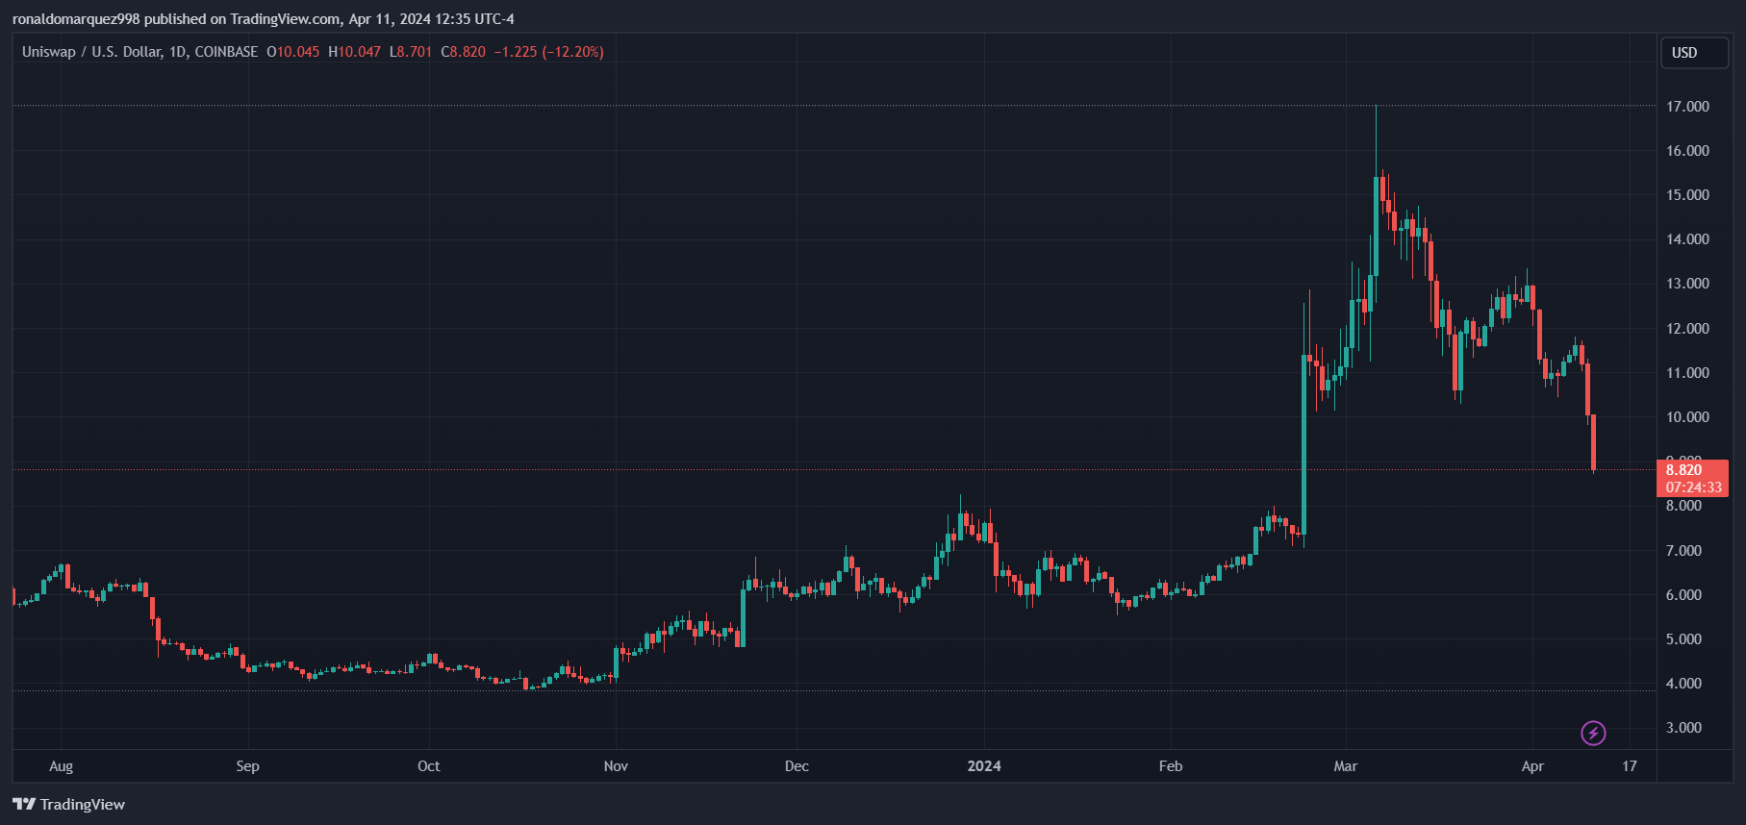The height and width of the screenshot is (825, 1746).
Task: Click the Feb time axis label
Action: coord(1171,766)
